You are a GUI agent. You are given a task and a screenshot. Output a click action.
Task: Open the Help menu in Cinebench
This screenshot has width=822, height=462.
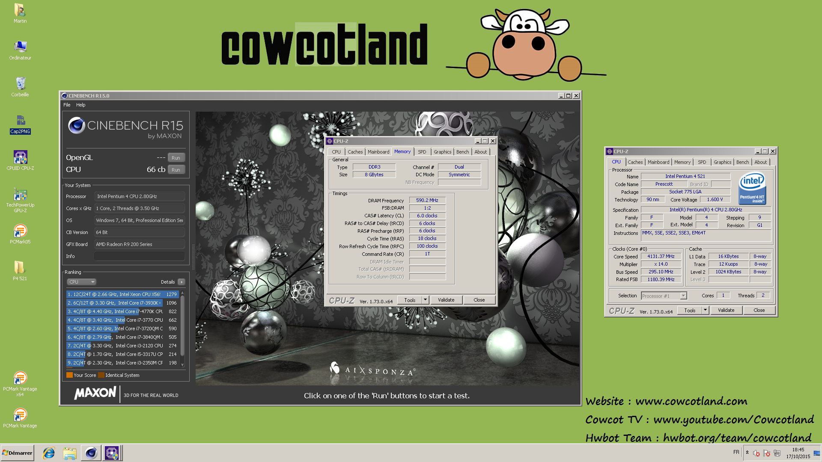[80, 105]
